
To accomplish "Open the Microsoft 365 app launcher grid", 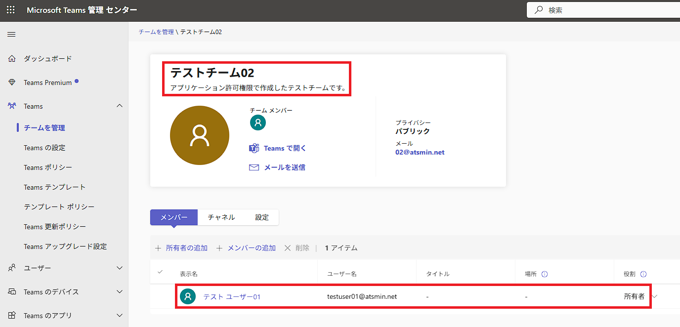I will point(10,9).
